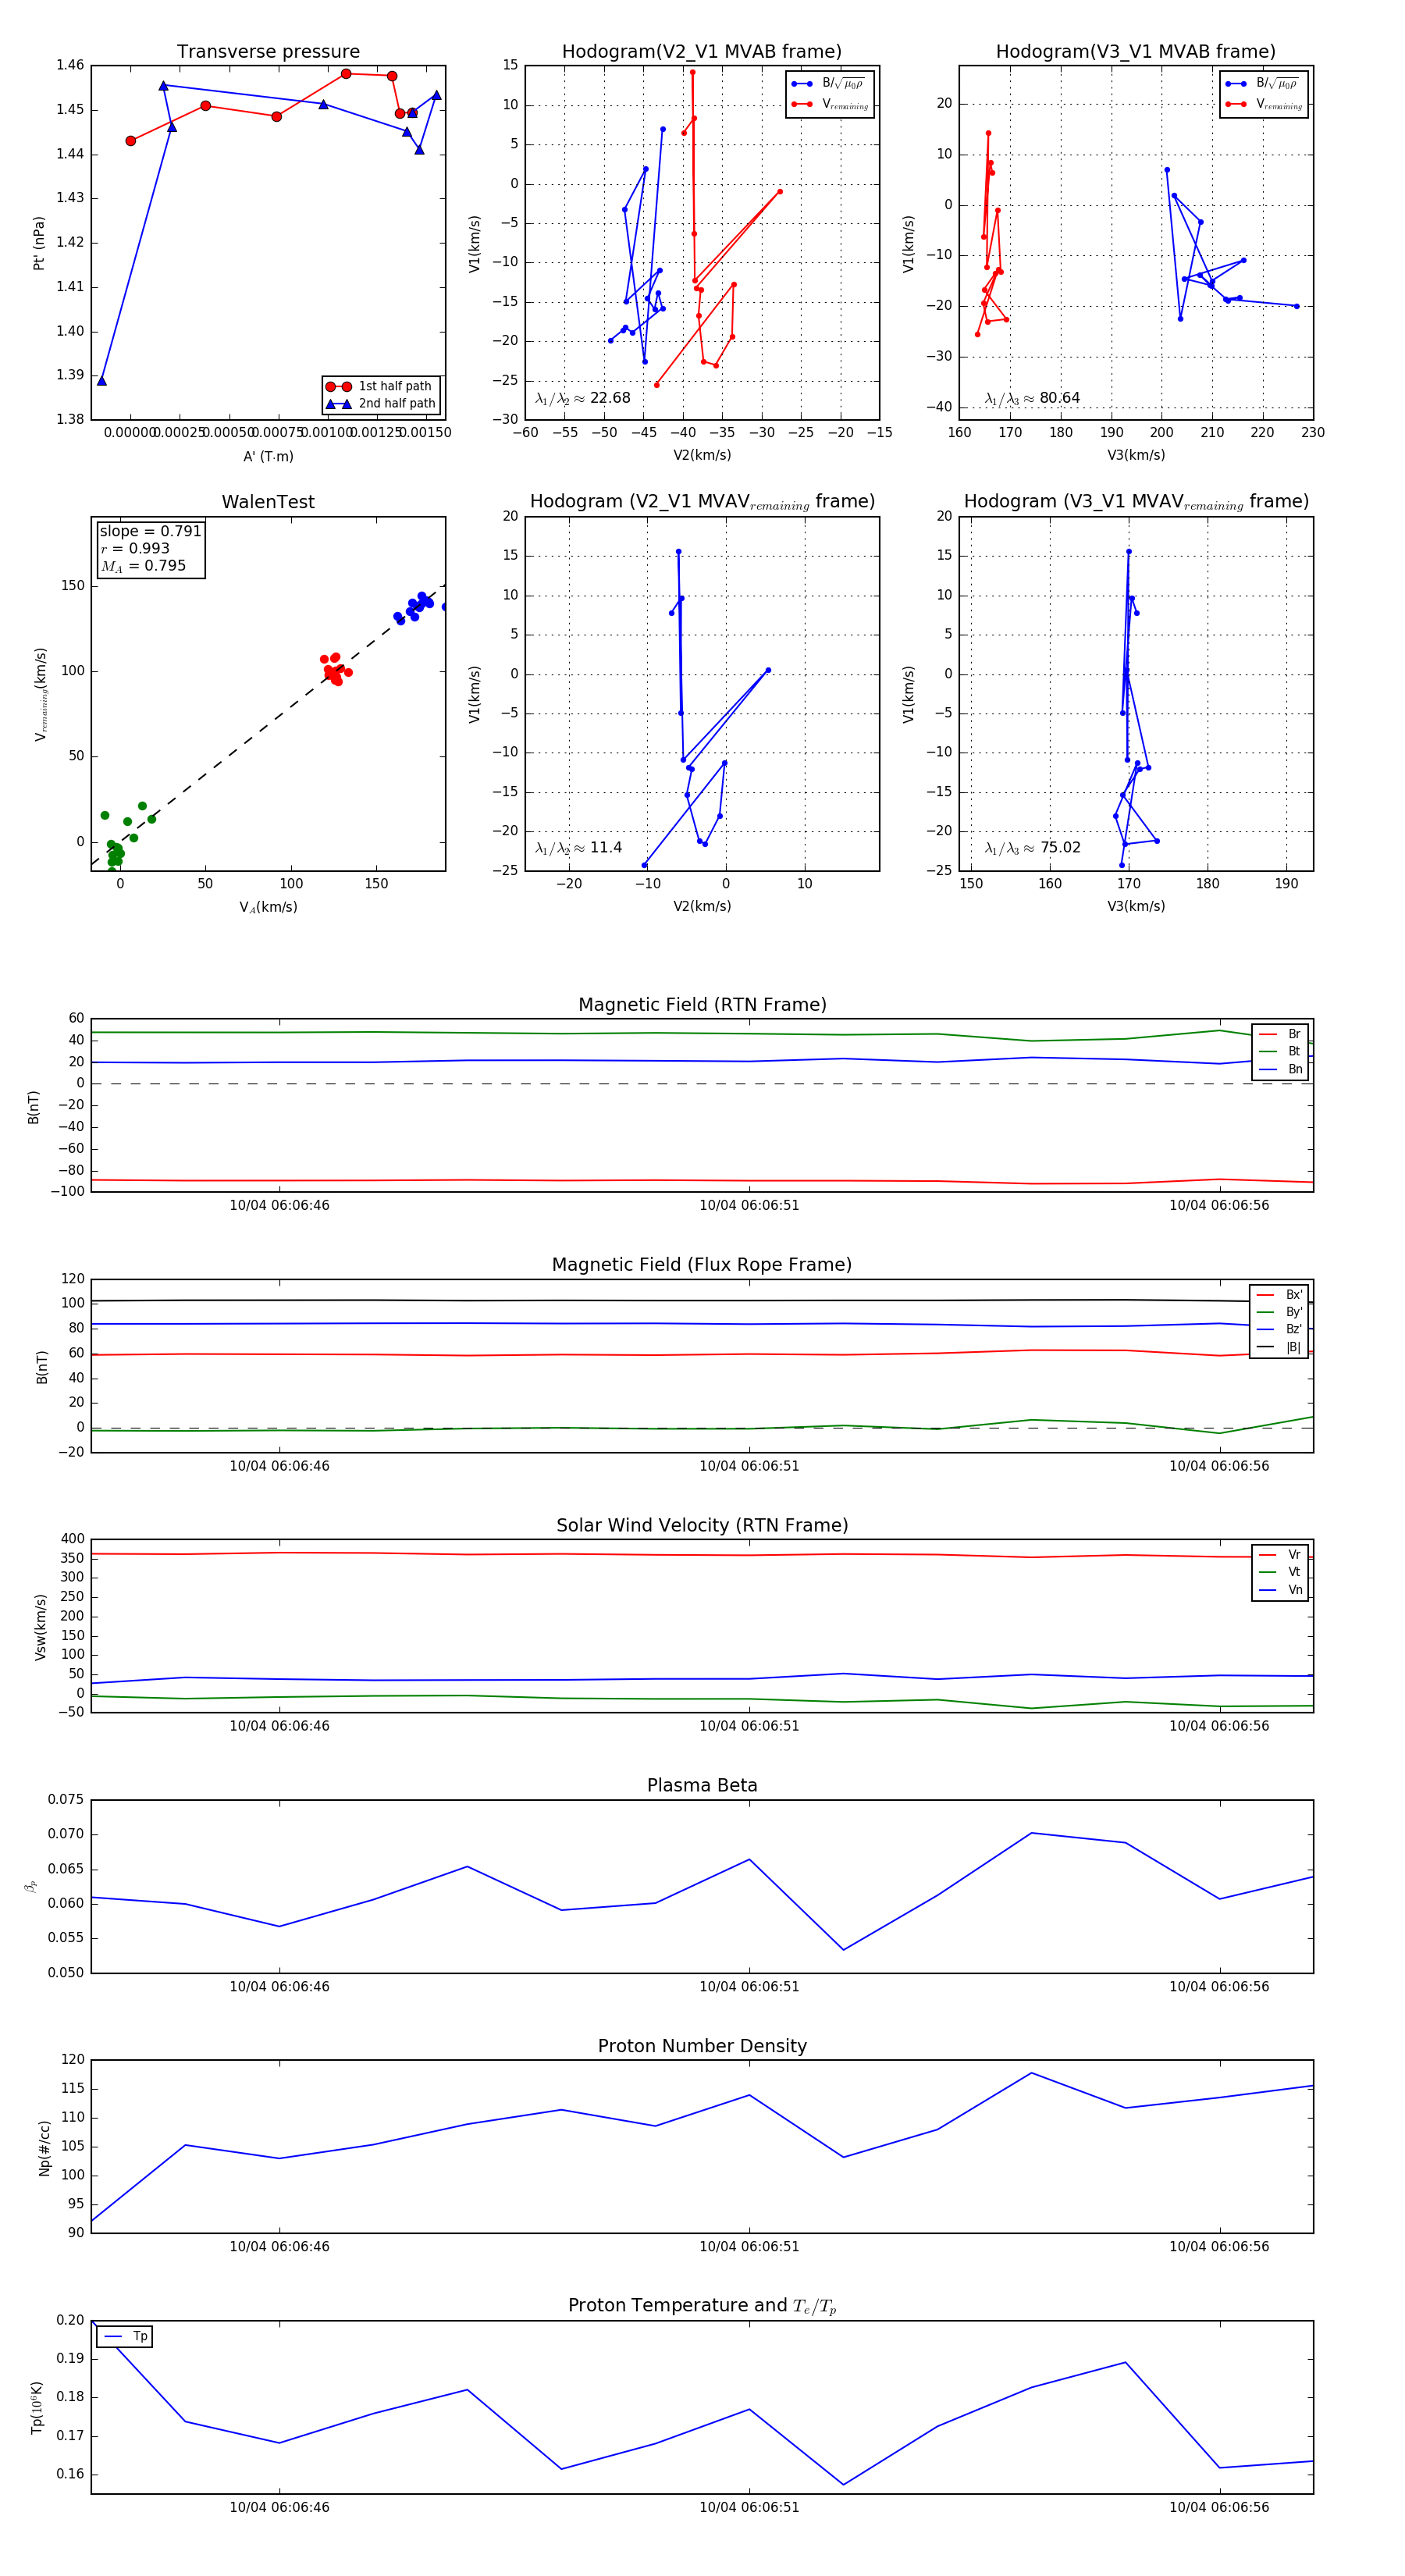Screen dimensions: 1405x2576
Task: Click the 'Proton Number Density' title
Action: click(702, 2046)
